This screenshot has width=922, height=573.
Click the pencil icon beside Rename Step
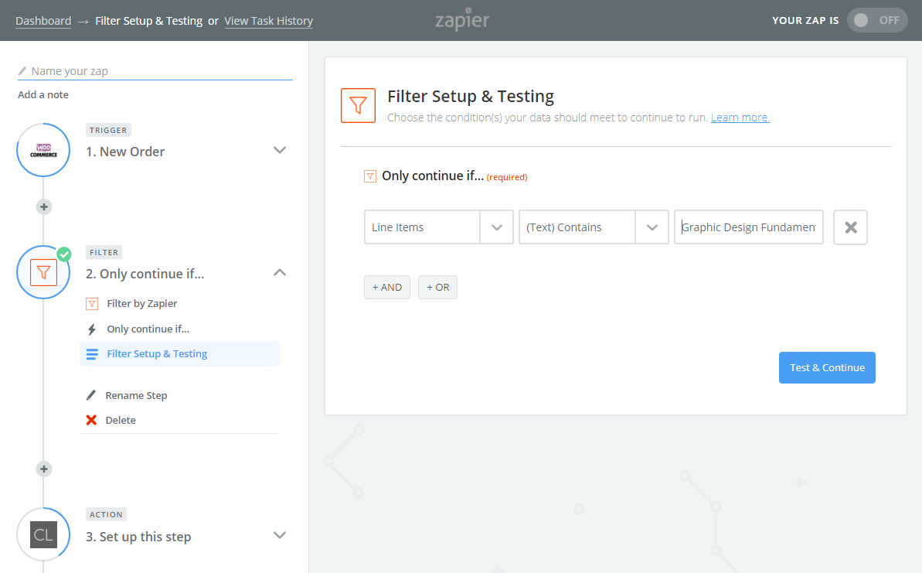click(91, 394)
